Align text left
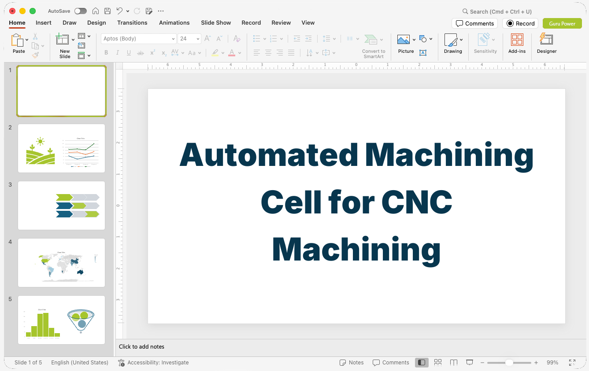589x371 pixels. pos(256,53)
